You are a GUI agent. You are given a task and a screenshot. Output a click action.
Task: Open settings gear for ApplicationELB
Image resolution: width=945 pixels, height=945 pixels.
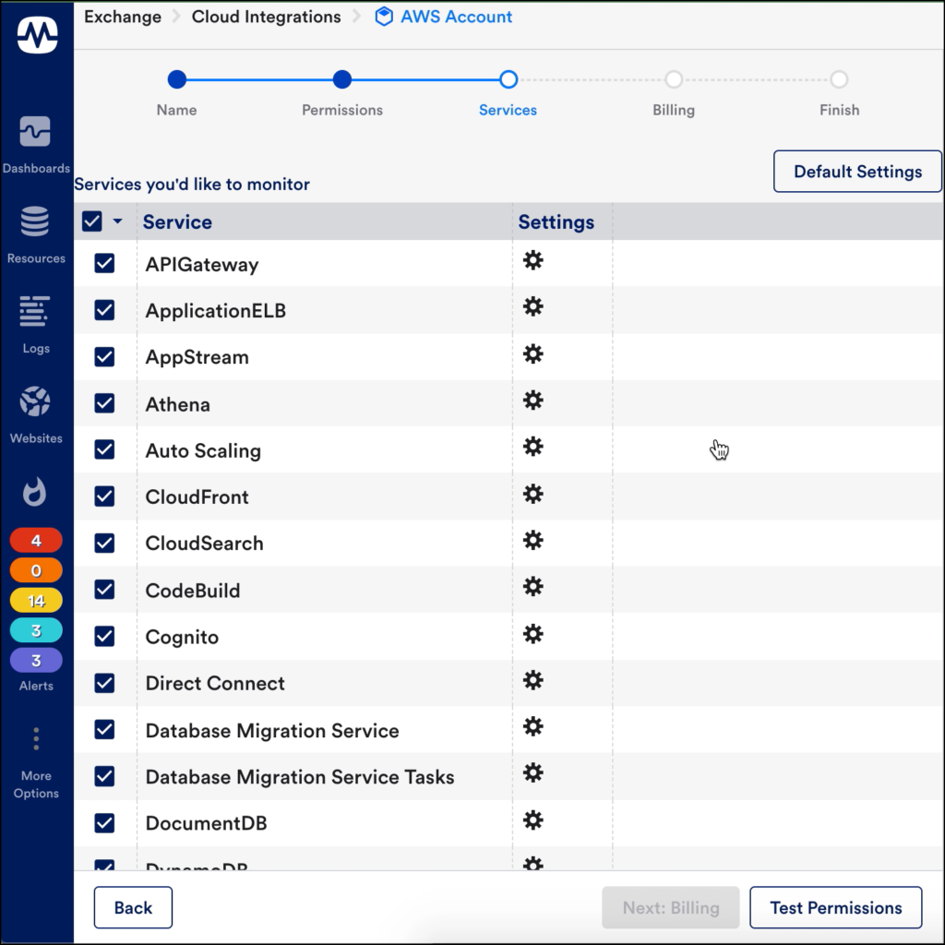(x=532, y=306)
